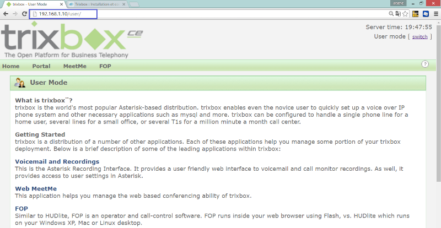
Task: Open a new tab with the new tab button
Action: click(x=134, y=4)
